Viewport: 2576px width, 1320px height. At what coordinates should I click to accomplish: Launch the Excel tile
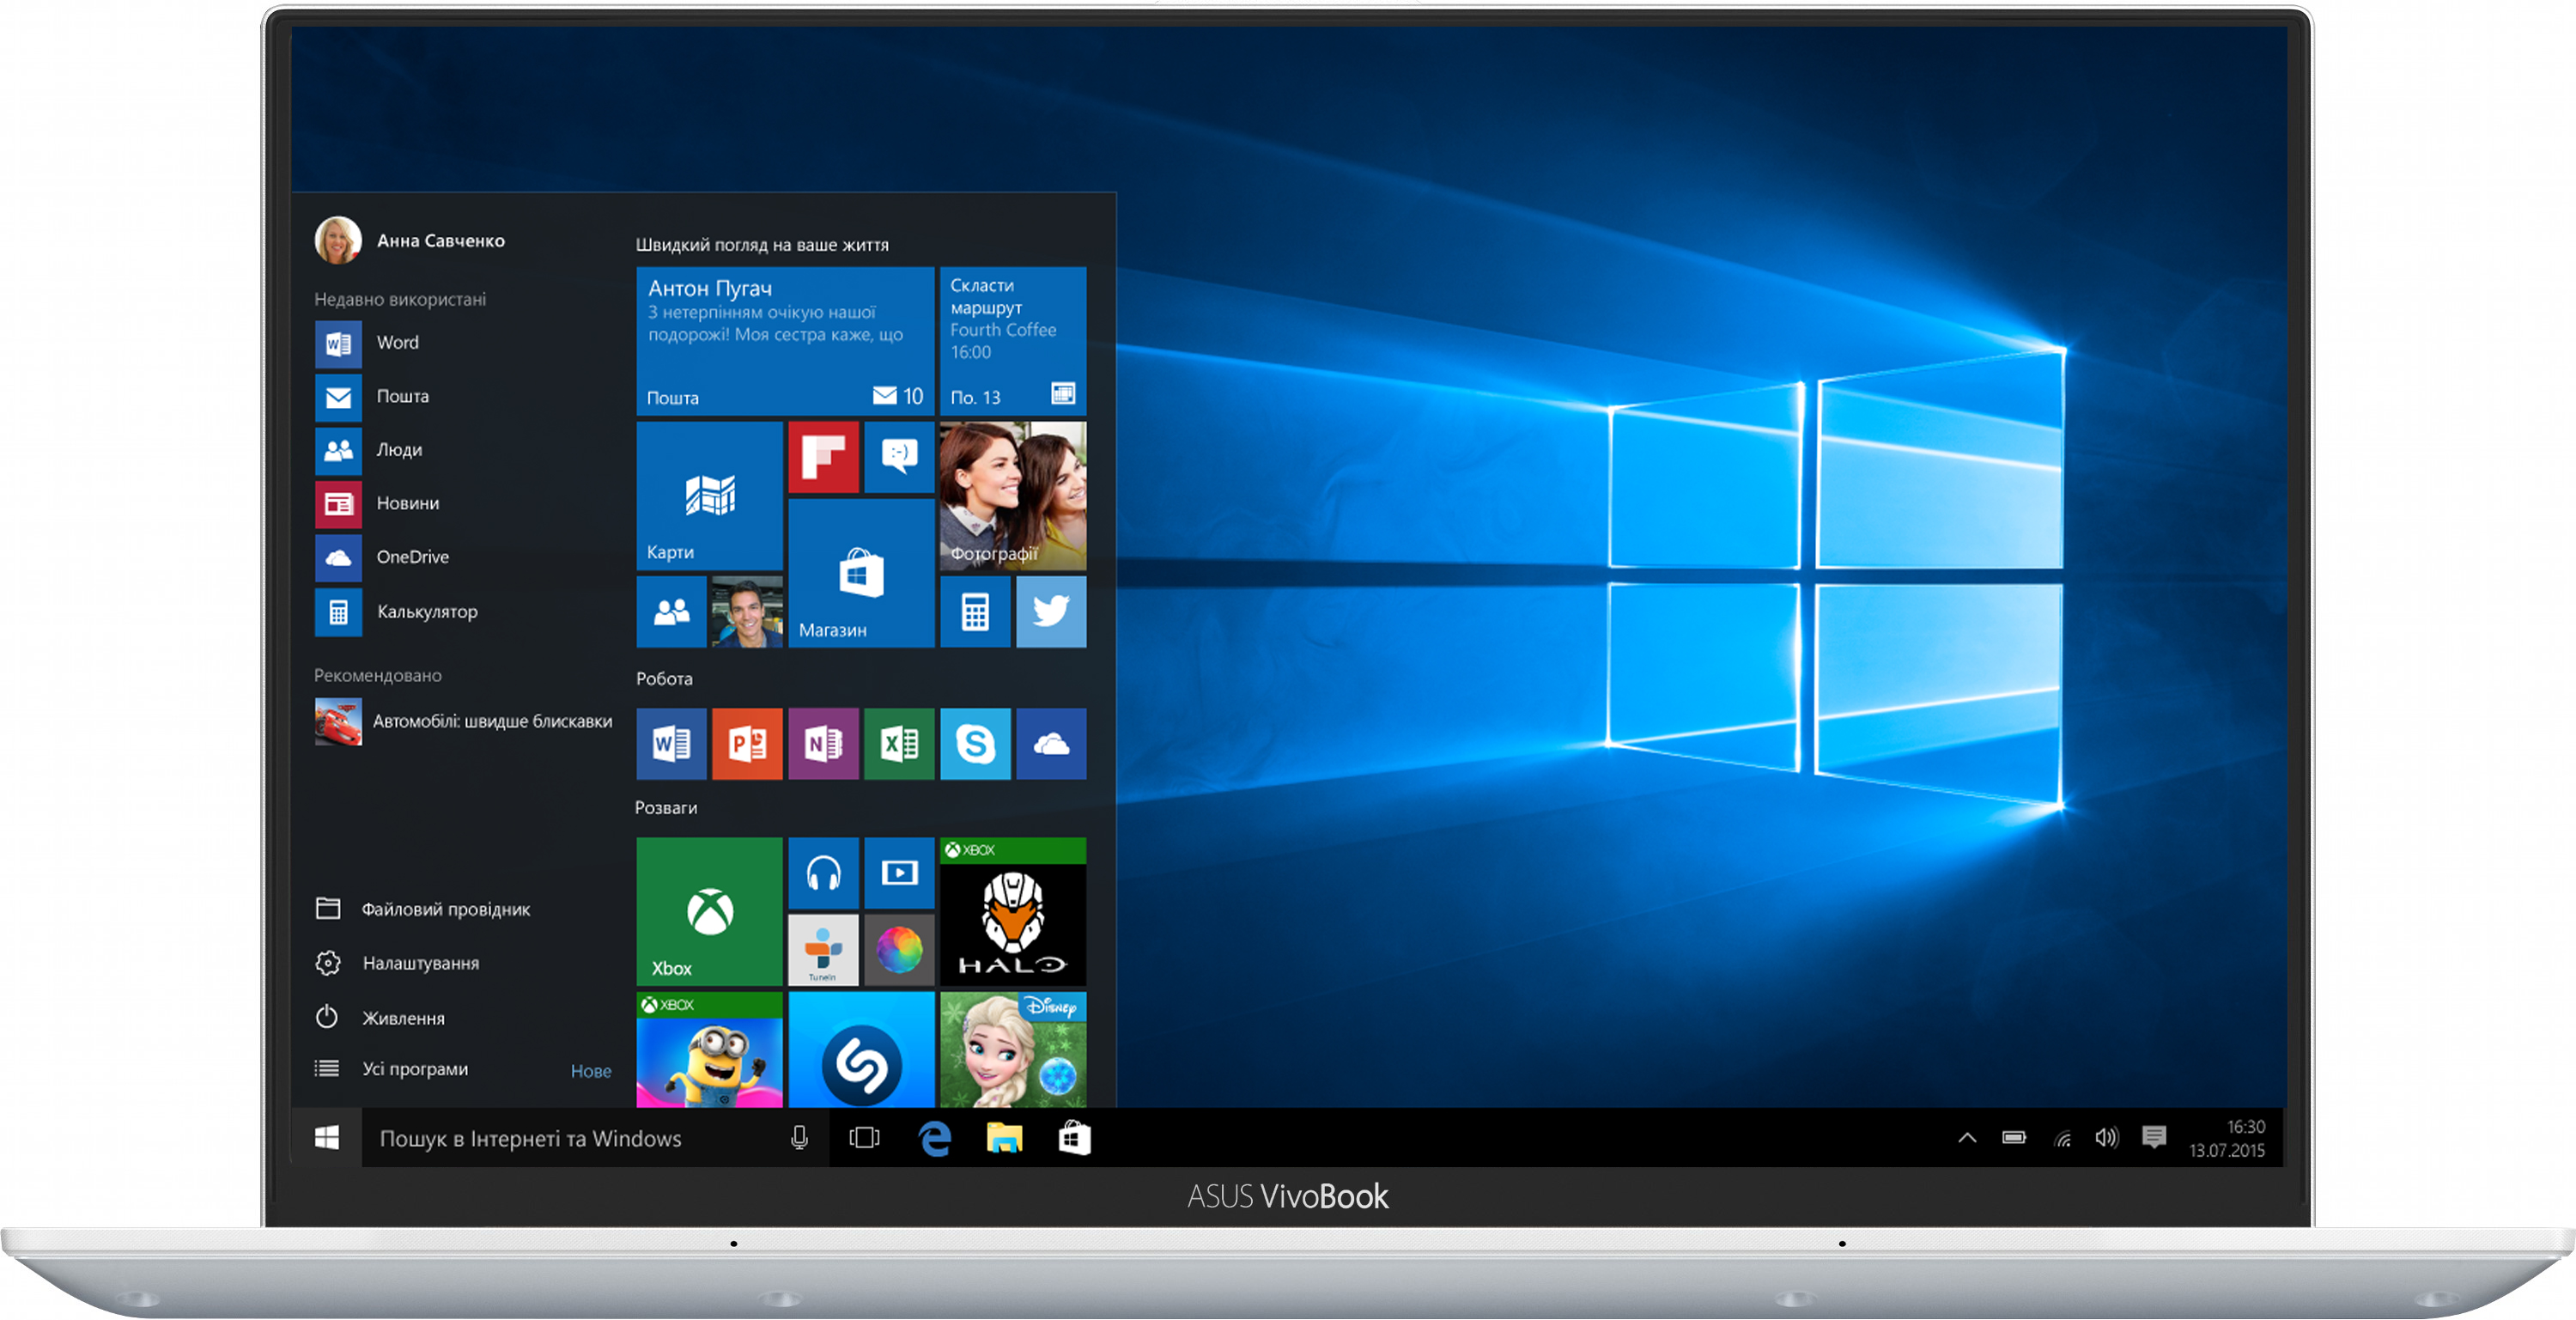(899, 744)
